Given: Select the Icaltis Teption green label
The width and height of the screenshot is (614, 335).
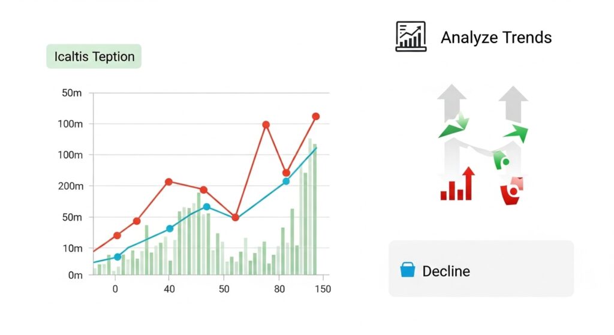Looking at the screenshot, I should (x=94, y=56).
